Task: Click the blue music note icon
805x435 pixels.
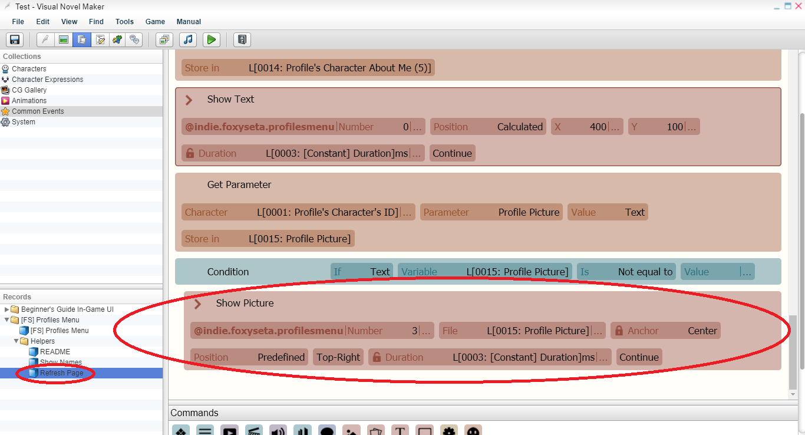Action: [x=188, y=39]
